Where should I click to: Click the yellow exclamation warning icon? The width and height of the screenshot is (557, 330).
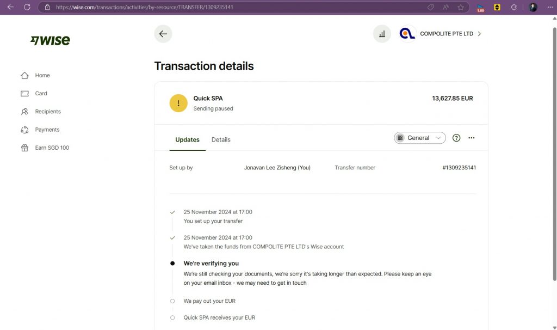[x=178, y=103]
